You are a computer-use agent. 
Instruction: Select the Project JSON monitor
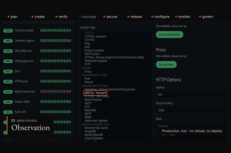[37, 102]
